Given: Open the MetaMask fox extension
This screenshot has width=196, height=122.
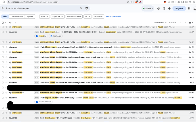Looking at the screenshot, I should tap(165, 2).
